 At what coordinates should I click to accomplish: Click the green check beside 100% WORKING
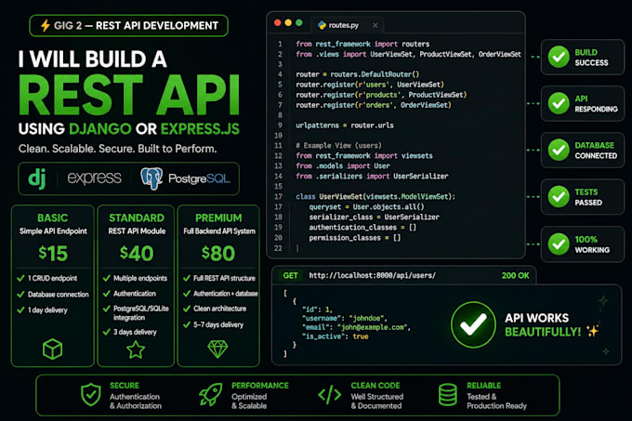click(559, 244)
